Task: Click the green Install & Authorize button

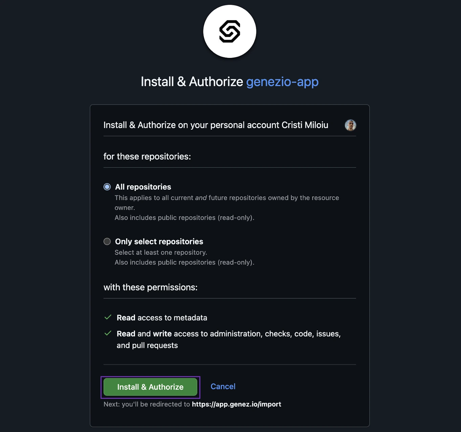Action: 150,387
